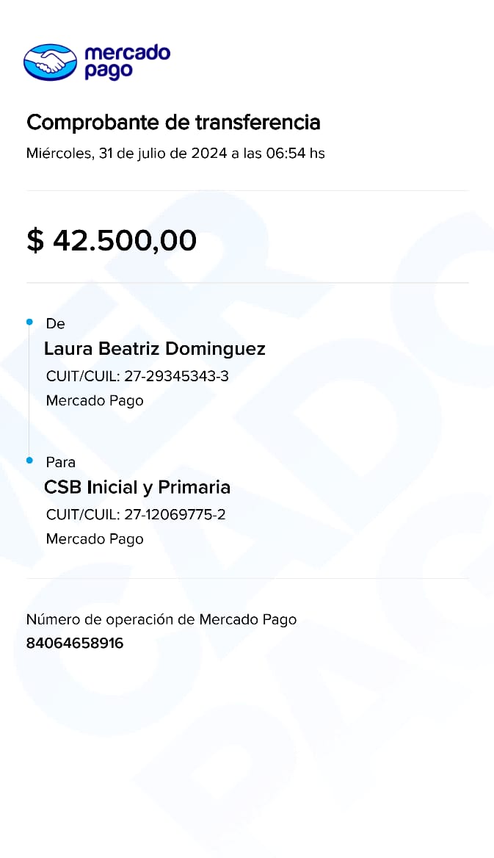The width and height of the screenshot is (494, 858).
Task: Click "Número de operación de Mercado Pago" label
Action: click(161, 619)
